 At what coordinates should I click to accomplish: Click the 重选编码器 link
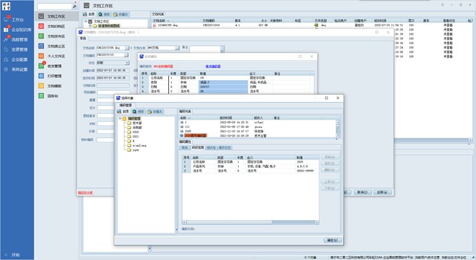pyautogui.click(x=214, y=66)
